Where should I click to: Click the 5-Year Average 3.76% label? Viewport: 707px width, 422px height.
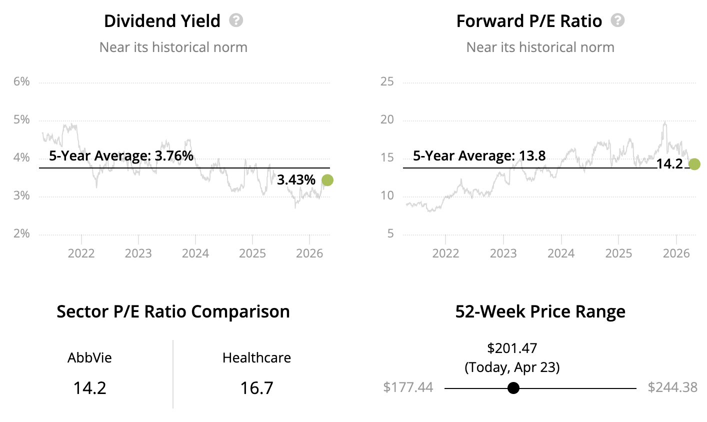(x=121, y=156)
